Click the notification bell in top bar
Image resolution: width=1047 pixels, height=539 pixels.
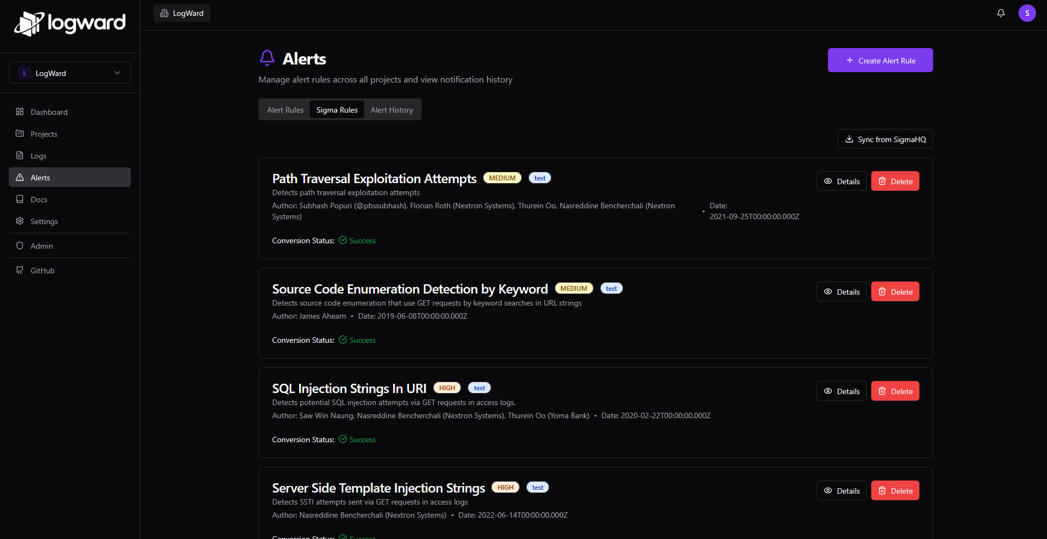point(1000,13)
